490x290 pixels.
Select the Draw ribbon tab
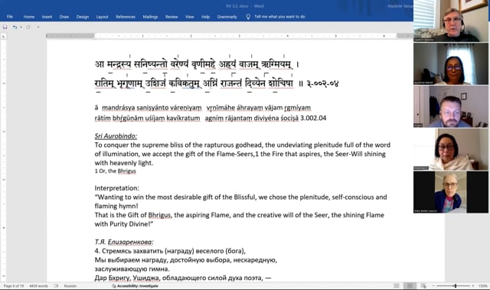(x=64, y=17)
